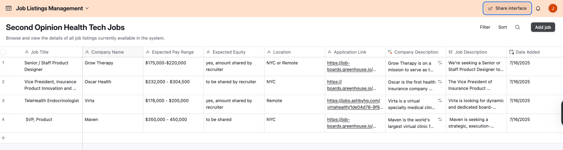
Task: Click the Expected Pay Range column header
Action: click(x=173, y=52)
